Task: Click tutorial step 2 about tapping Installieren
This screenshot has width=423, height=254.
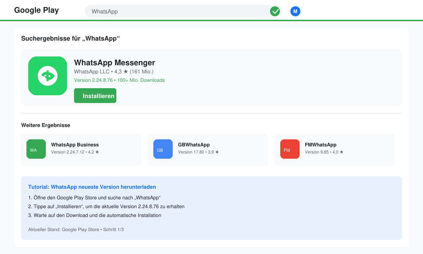Action: click(x=106, y=206)
